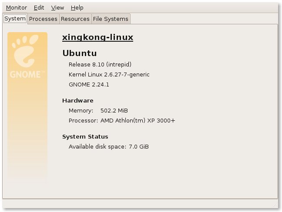The height and width of the screenshot is (212, 282).
Task: Click the GNOME 2.24.1 version text
Action: tap(89, 85)
